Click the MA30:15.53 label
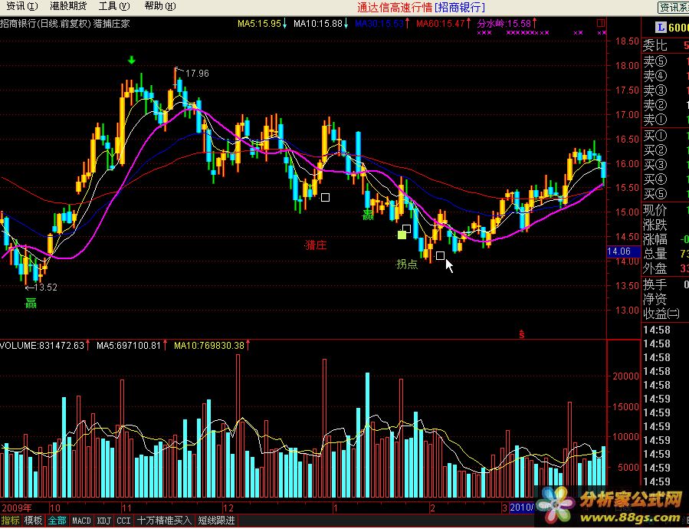The image size is (689, 529). 379,23
